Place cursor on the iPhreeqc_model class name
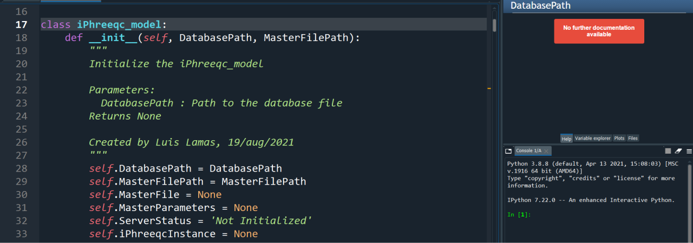Screen dimensions: 693x243 pos(119,25)
